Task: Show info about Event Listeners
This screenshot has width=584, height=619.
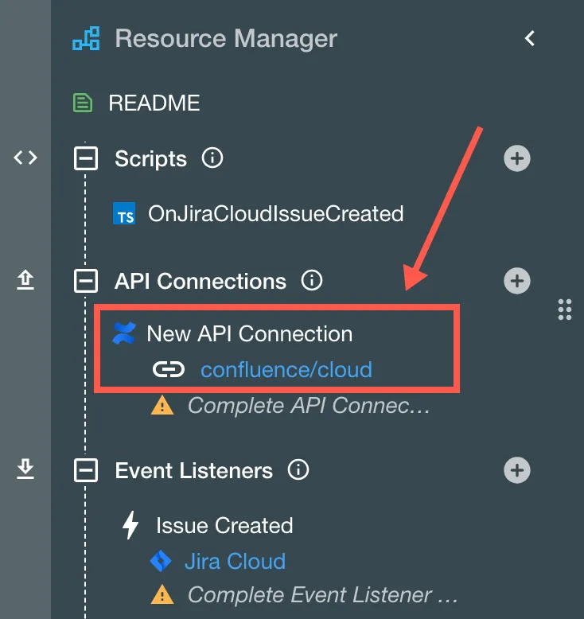Action: click(298, 469)
